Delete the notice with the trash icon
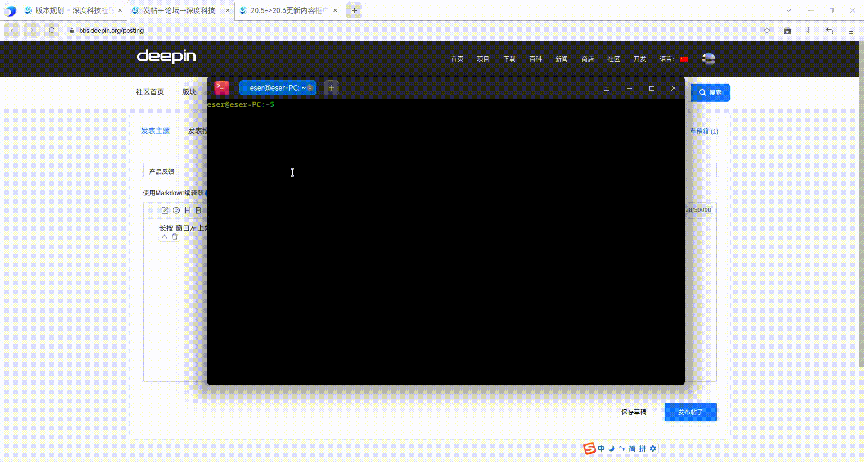 click(x=175, y=236)
